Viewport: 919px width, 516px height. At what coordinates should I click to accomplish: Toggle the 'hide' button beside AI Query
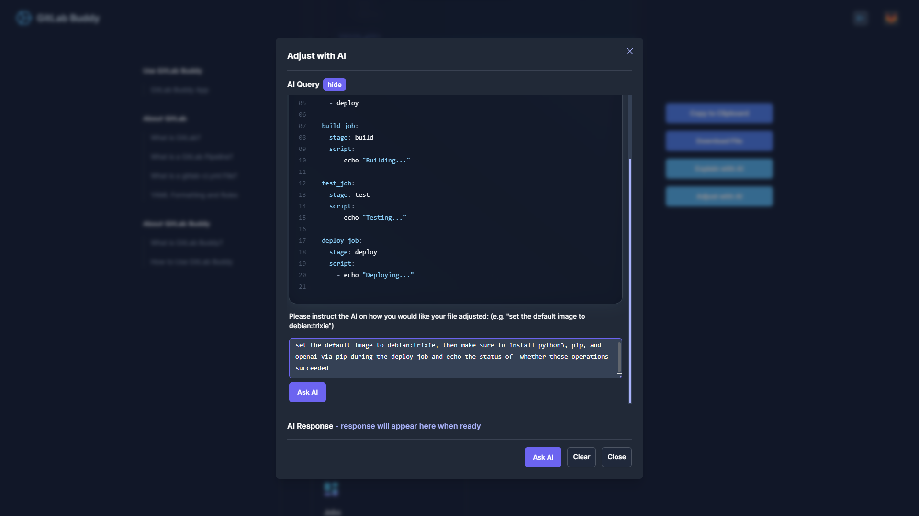(x=334, y=85)
